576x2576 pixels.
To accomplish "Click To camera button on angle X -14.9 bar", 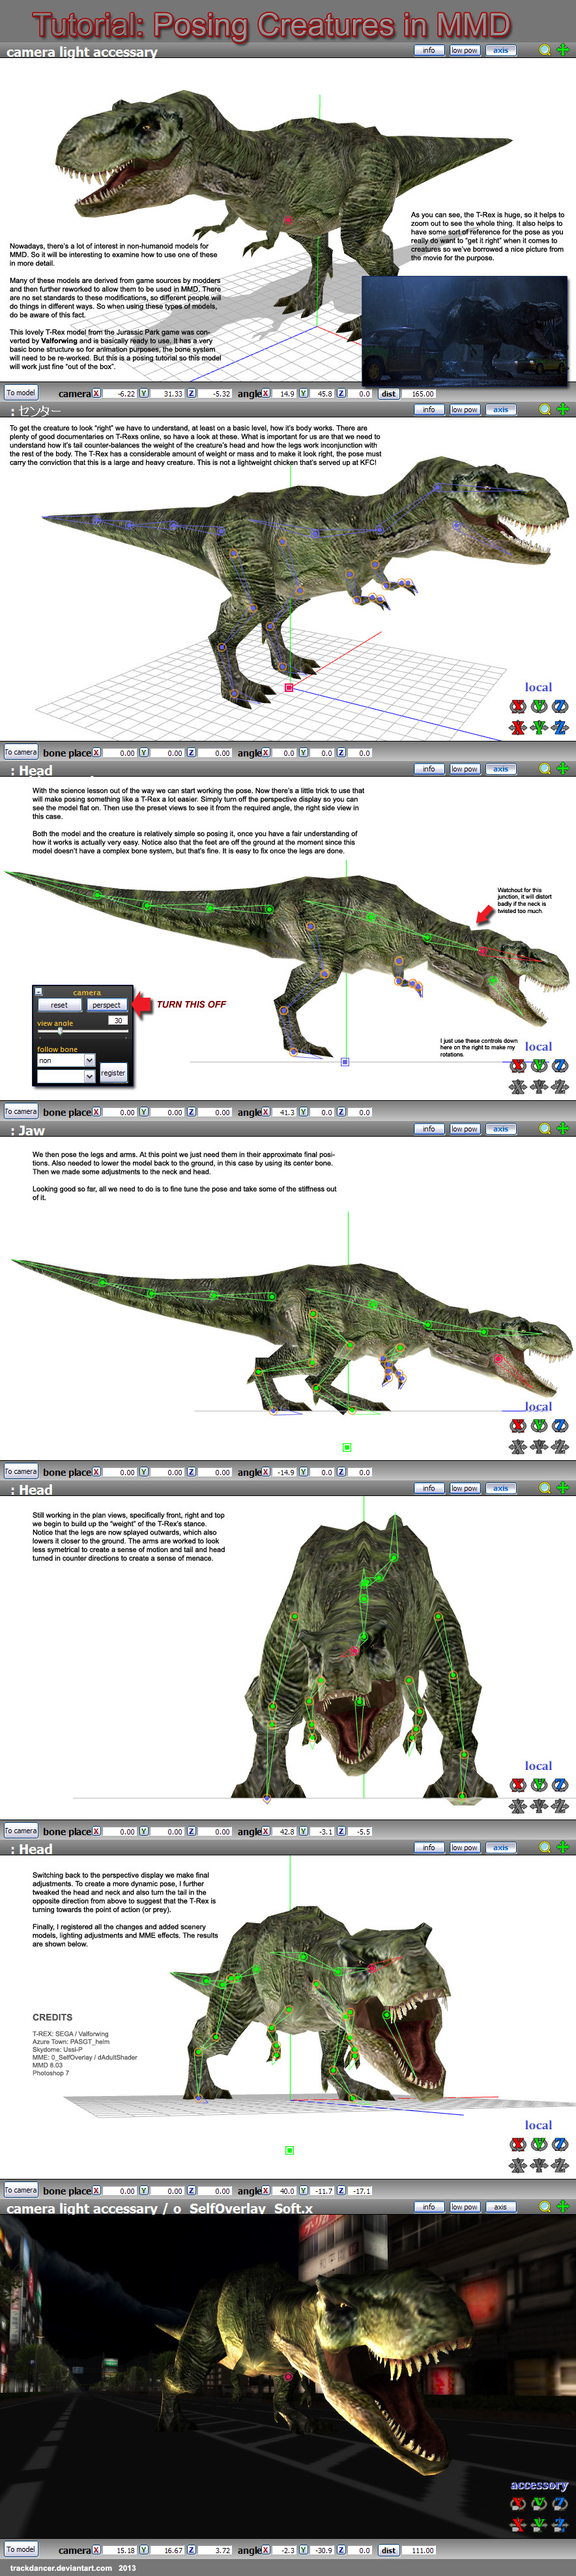I will pyautogui.click(x=20, y=1471).
